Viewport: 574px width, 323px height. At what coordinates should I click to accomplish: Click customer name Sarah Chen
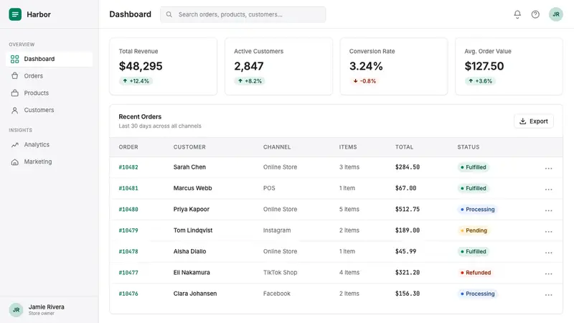click(x=189, y=167)
